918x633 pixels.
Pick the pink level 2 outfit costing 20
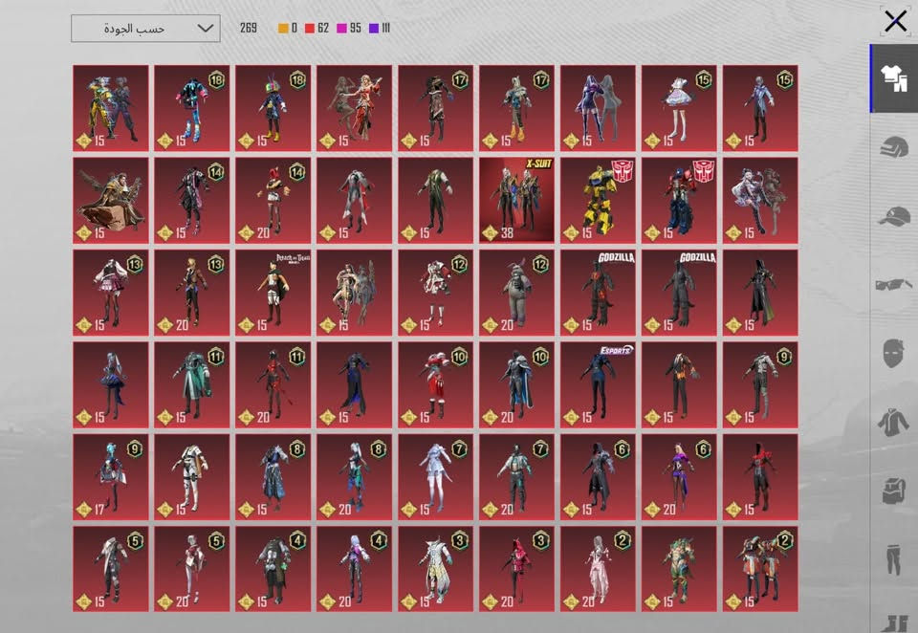click(x=598, y=569)
